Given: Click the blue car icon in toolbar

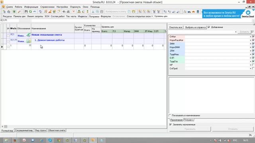Looking at the screenshot, I should click(x=189, y=12).
